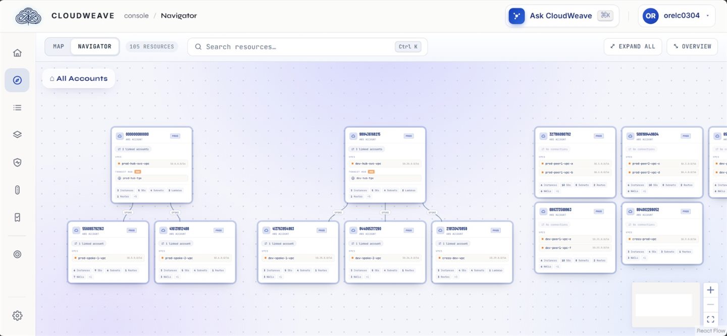
Task: Focus the Search resources field
Action: (307, 47)
